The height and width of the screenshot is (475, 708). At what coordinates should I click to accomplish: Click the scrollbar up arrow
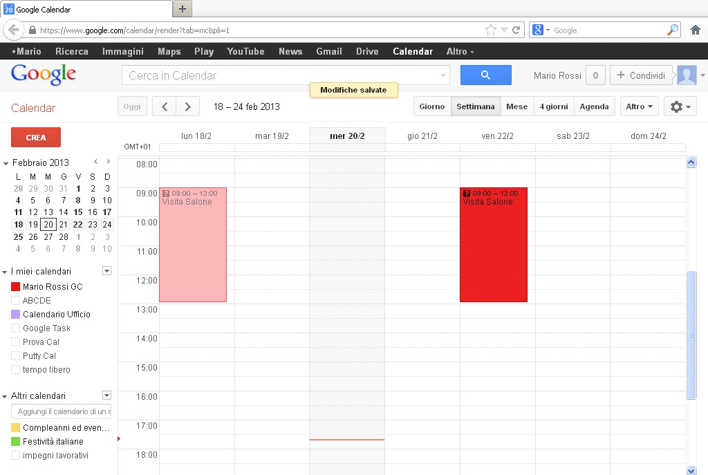pyautogui.click(x=691, y=162)
